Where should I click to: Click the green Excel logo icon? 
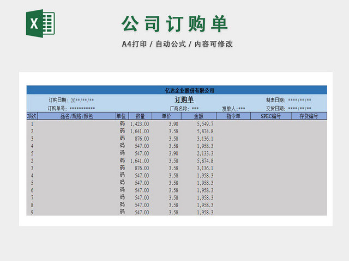point(40,23)
